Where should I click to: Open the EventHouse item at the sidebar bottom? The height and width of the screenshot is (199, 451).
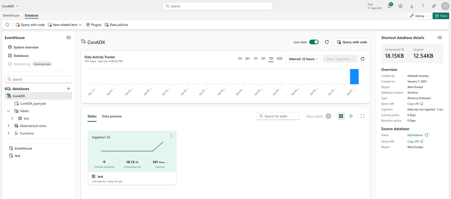20,148
